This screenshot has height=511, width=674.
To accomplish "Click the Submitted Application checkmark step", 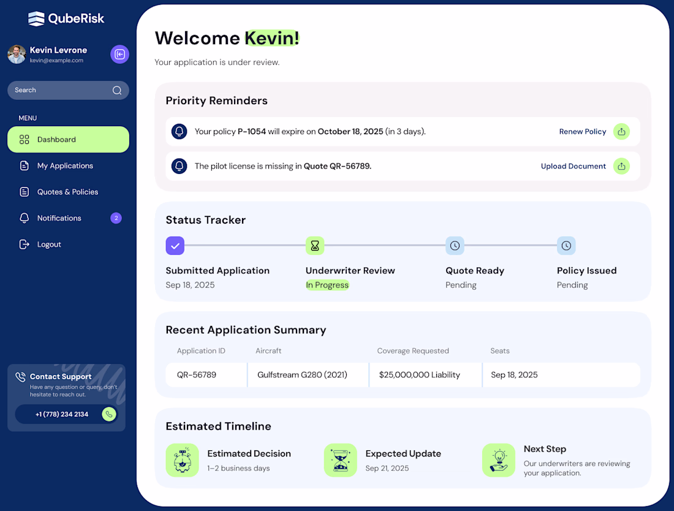I will click(175, 246).
